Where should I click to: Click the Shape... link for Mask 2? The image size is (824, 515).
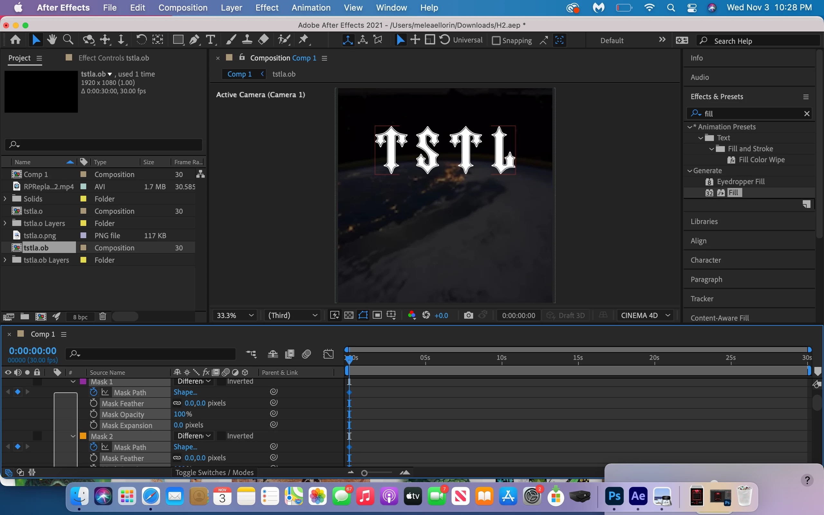point(185,447)
